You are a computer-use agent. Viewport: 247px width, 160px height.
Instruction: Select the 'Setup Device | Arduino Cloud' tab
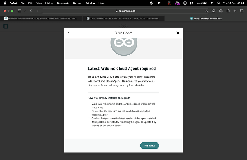click(x=206, y=18)
